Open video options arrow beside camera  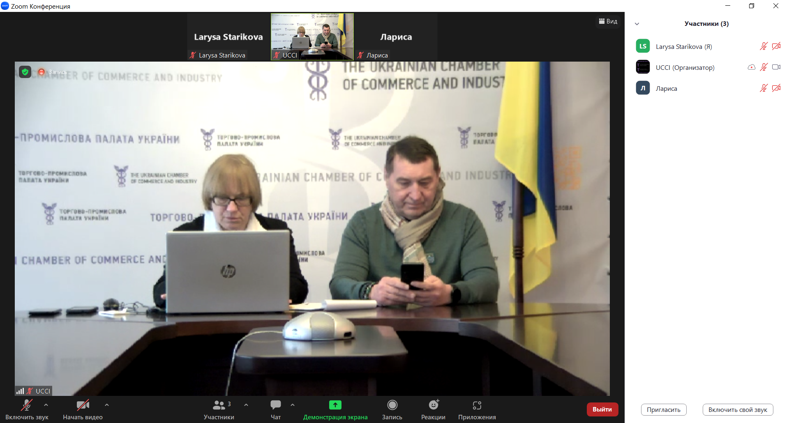coord(107,405)
